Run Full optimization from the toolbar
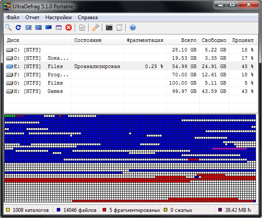 coord(48,27)
